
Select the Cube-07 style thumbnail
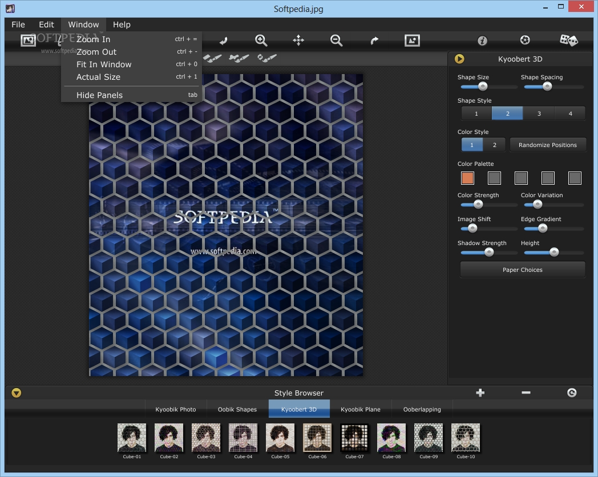tap(354, 438)
